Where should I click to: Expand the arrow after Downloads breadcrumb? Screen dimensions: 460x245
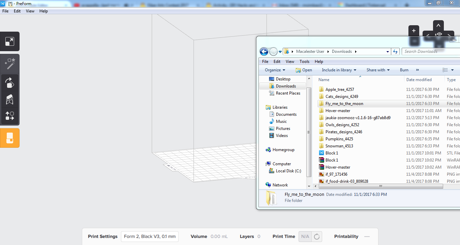click(x=356, y=51)
